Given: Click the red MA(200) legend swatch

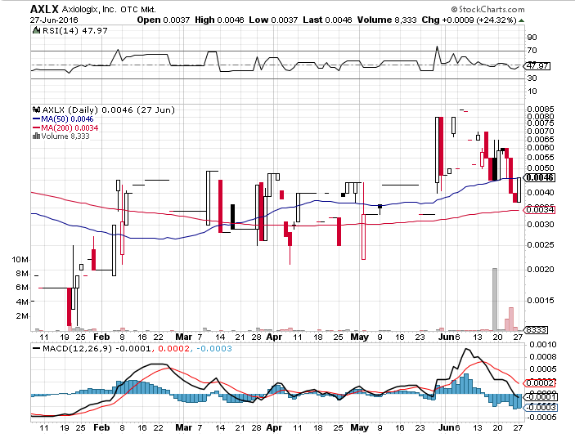Looking at the screenshot, I should pyautogui.click(x=36, y=127).
